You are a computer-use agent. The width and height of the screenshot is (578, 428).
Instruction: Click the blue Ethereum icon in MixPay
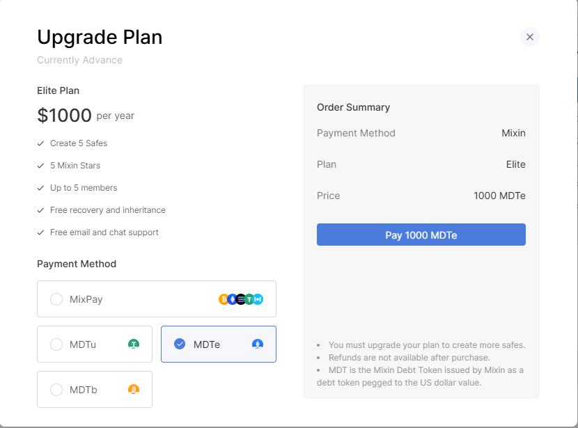tap(232, 299)
